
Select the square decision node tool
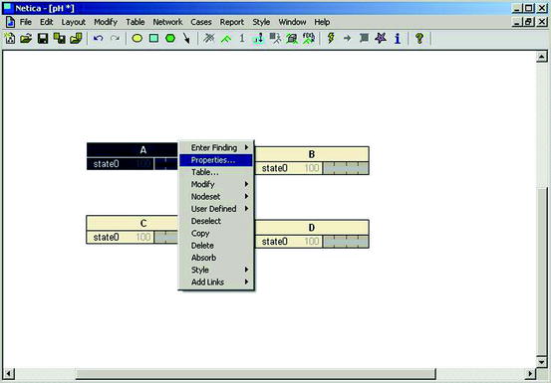153,38
